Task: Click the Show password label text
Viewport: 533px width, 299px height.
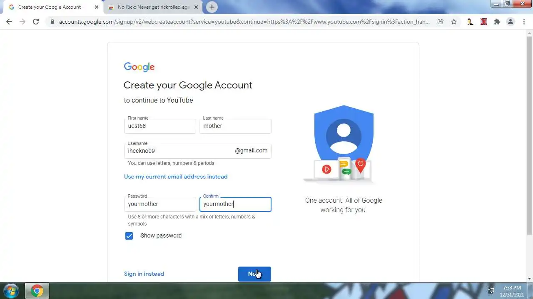Action: pyautogui.click(x=161, y=235)
